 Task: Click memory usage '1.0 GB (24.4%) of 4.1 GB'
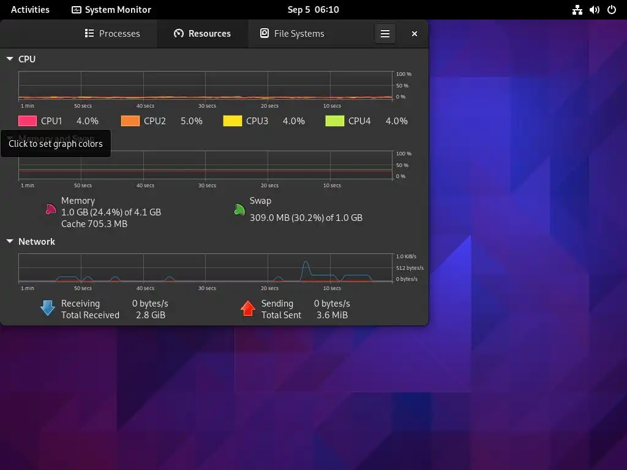pyautogui.click(x=111, y=212)
